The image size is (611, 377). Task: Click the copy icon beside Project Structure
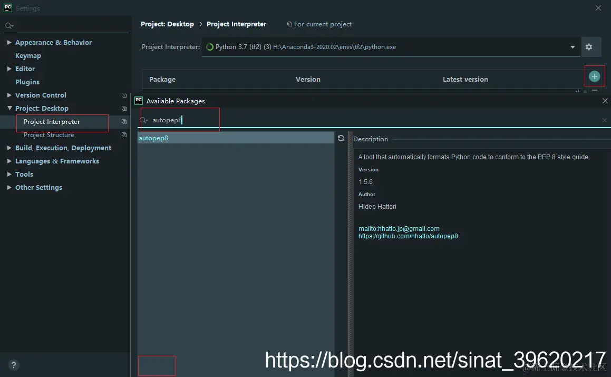(x=124, y=135)
